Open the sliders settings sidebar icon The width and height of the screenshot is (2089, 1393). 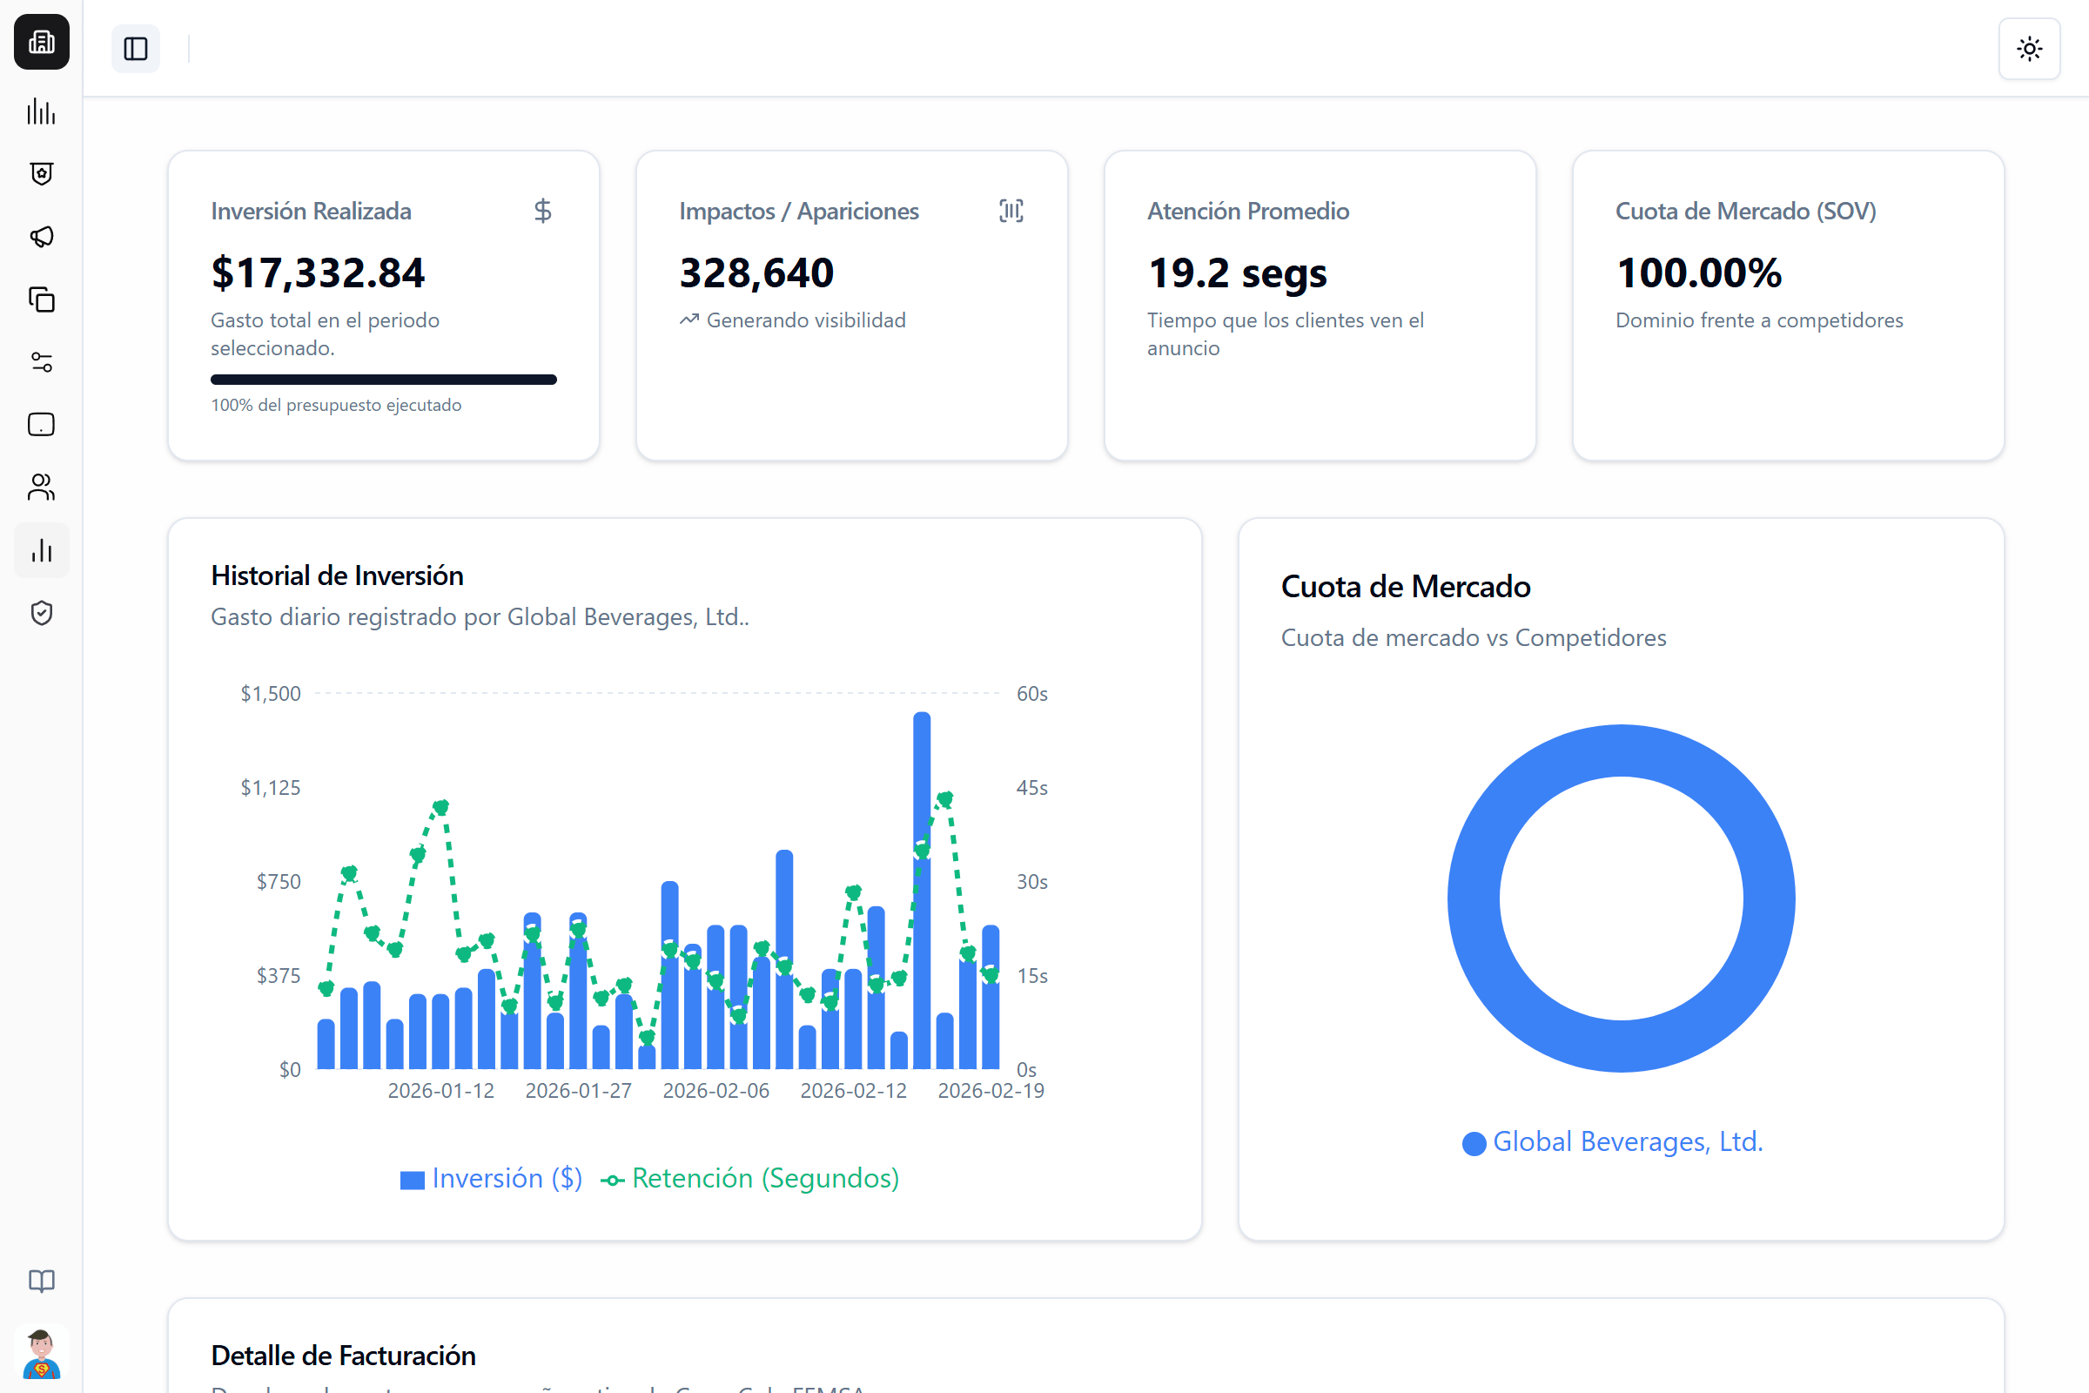(42, 361)
